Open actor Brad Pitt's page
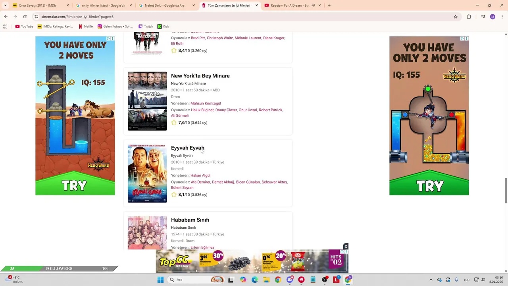The height and width of the screenshot is (286, 508). point(198,38)
